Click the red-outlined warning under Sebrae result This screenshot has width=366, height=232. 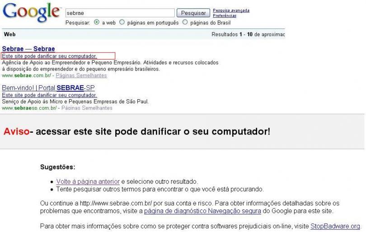[x=49, y=56]
